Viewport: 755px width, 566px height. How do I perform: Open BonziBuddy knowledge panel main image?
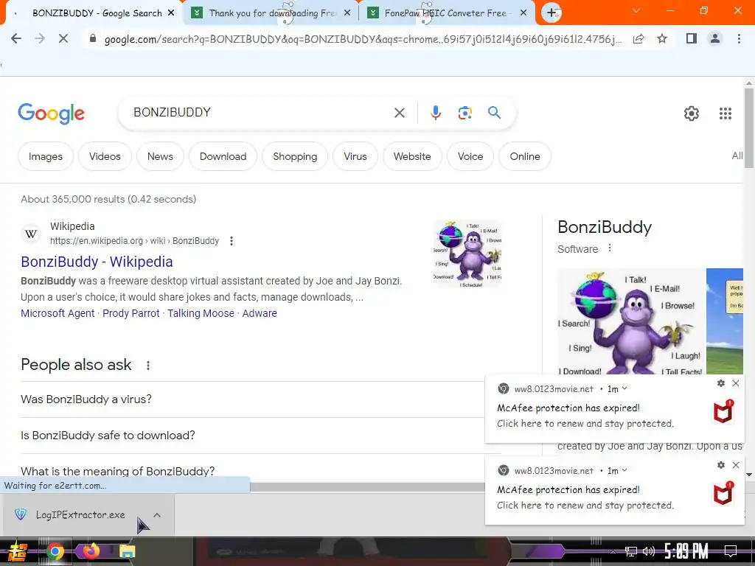(631, 321)
